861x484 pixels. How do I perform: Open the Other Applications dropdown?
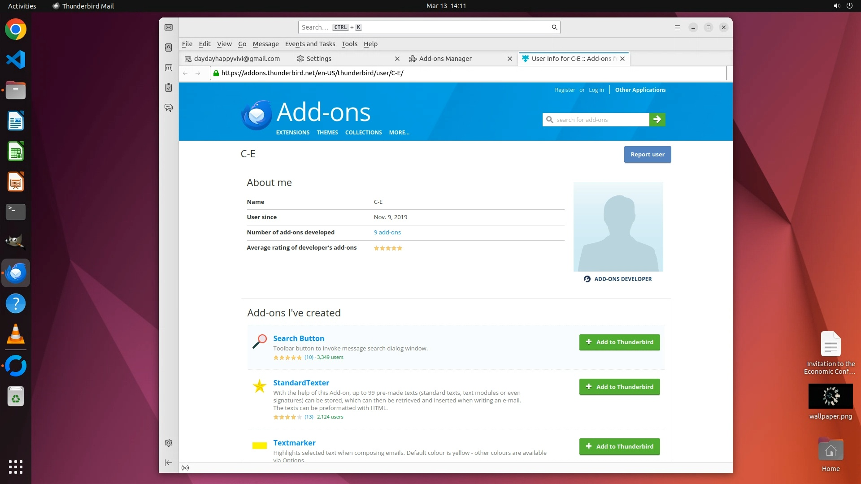pyautogui.click(x=640, y=90)
